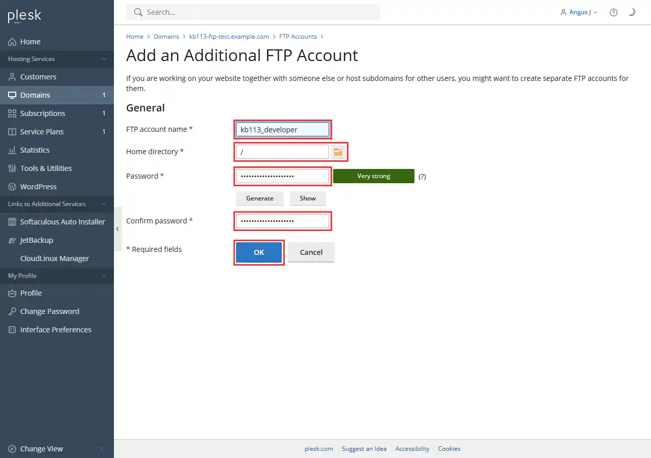Go back to FTP Accounts breadcrumb
The height and width of the screenshot is (458, 651).
pyautogui.click(x=298, y=37)
